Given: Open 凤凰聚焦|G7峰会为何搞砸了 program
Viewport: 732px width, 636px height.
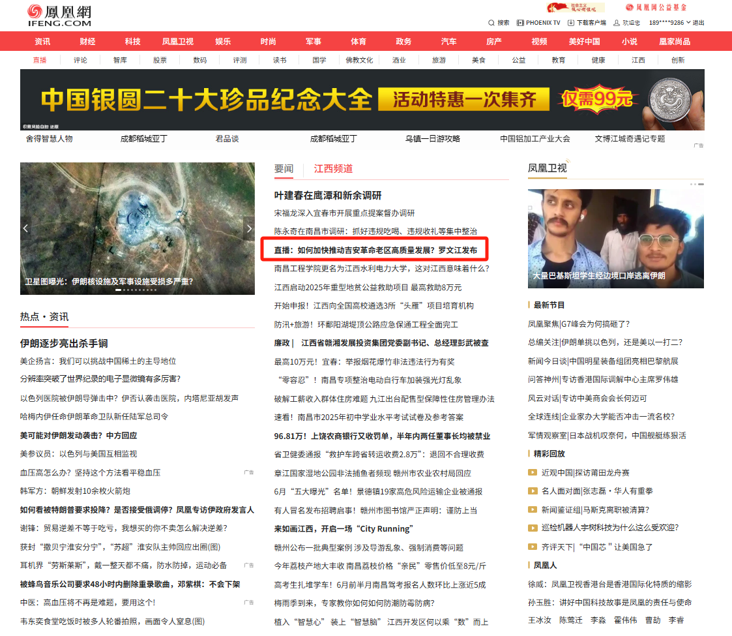Looking at the screenshot, I should (579, 324).
